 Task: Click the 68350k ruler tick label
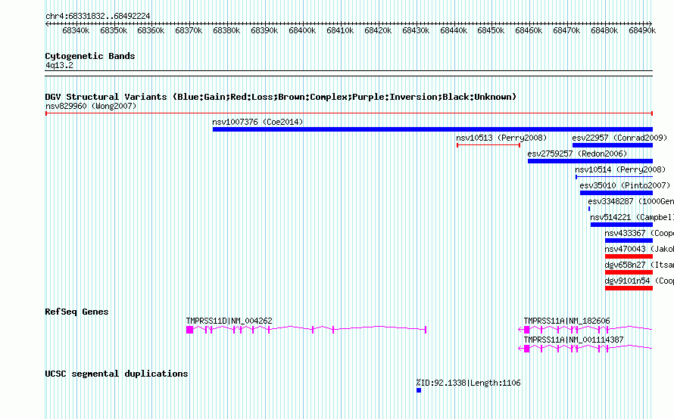click(x=114, y=31)
